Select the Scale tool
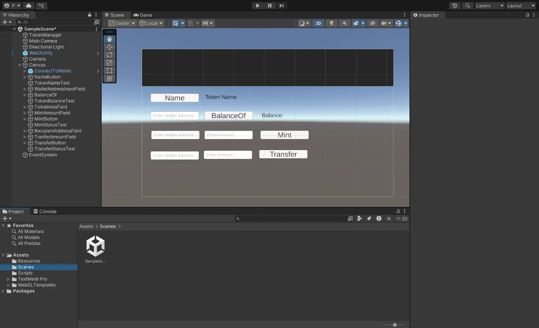 click(109, 63)
